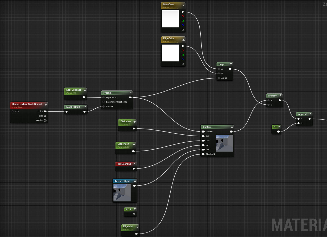This screenshot has width=327, height=237.
Task: Click BaseColor red channel output pin
Action: 183,16
